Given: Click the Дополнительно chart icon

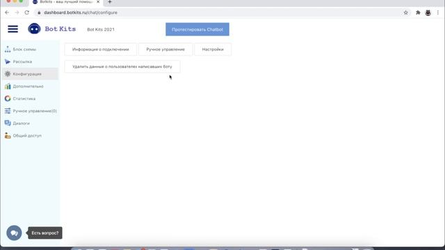Looking at the screenshot, I should pyautogui.click(x=8, y=86).
